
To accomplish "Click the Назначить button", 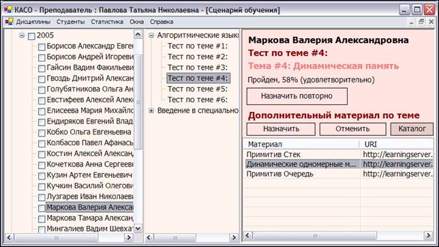I will (x=281, y=129).
